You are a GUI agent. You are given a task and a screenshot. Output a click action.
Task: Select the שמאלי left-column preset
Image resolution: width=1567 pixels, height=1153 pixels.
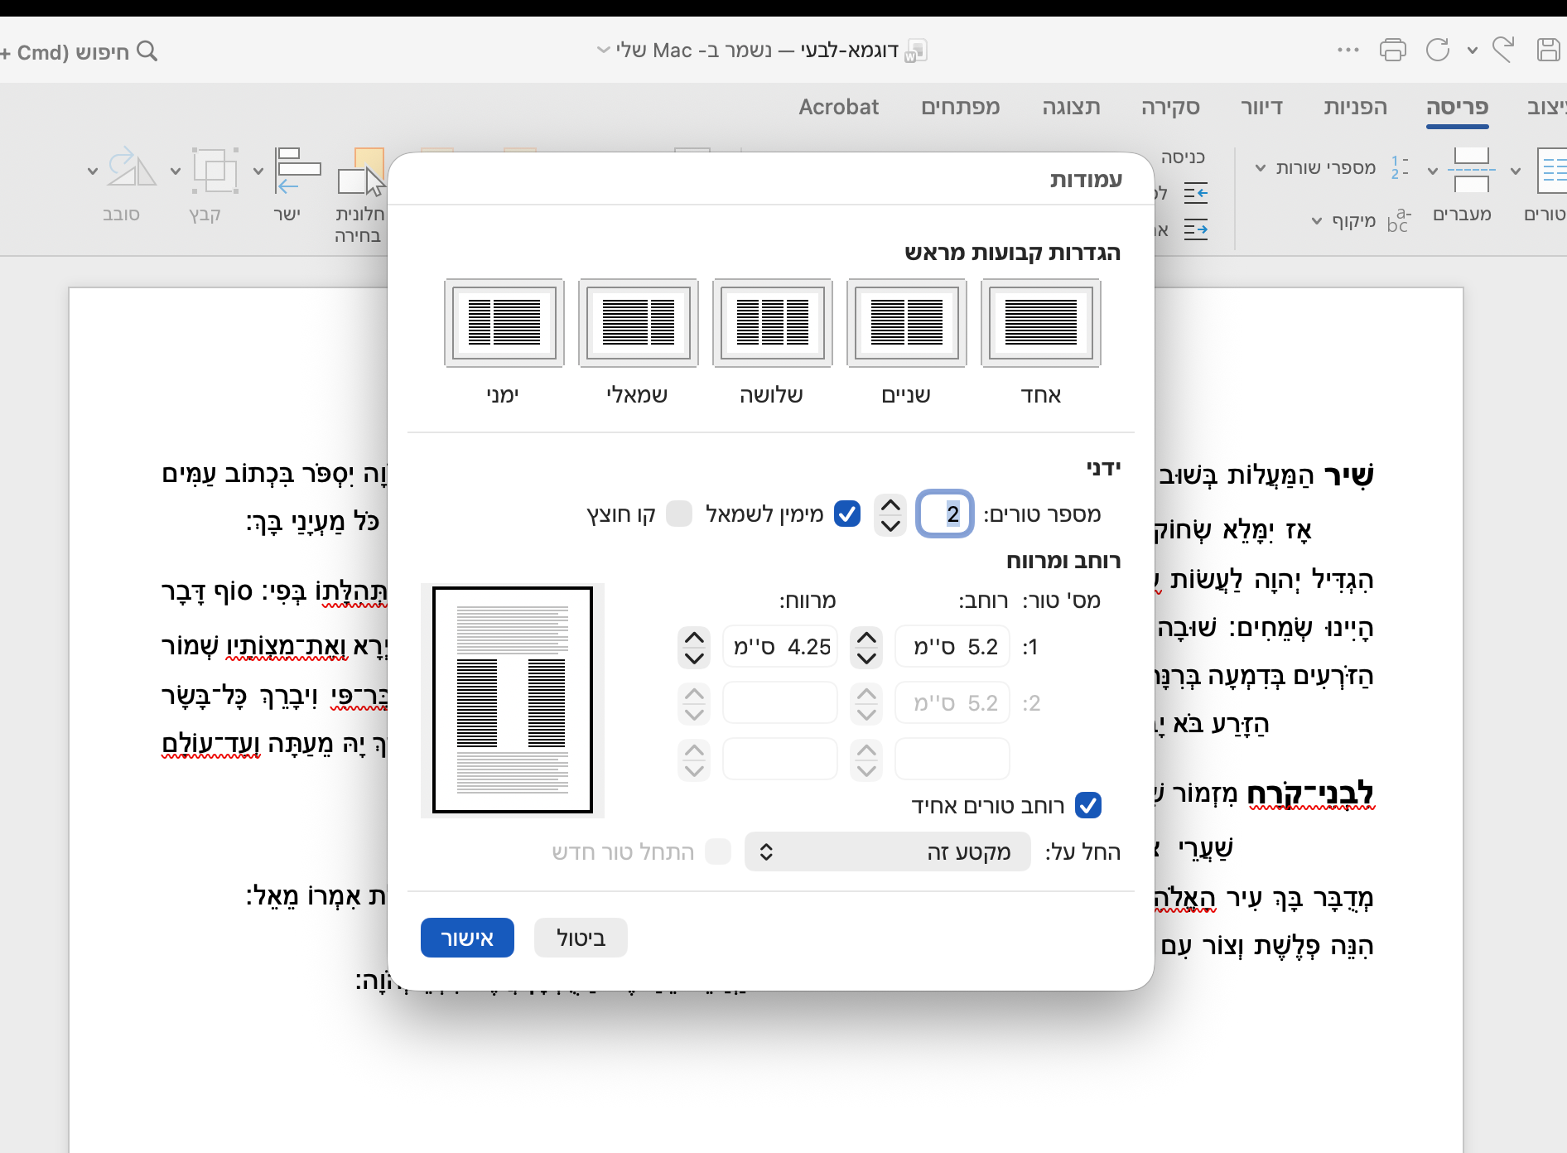coord(638,323)
